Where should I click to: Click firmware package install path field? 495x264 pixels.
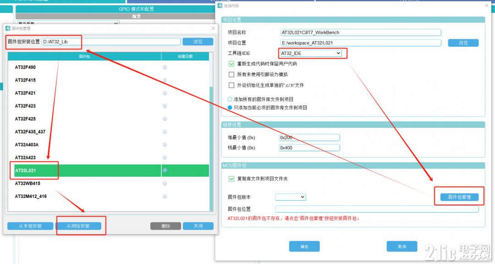[x=111, y=42]
